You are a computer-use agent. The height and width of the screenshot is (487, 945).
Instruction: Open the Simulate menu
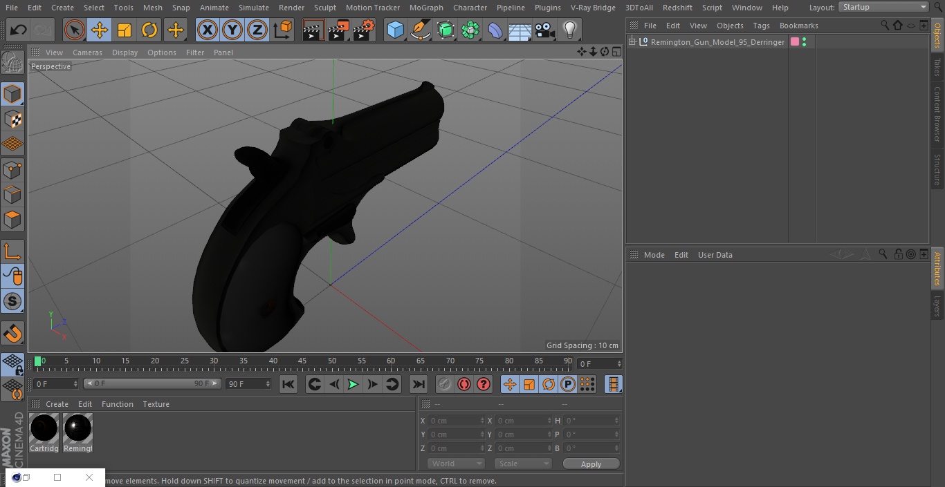coord(253,8)
